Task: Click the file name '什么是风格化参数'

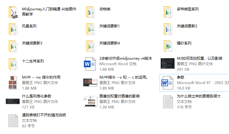Action: point(37,96)
